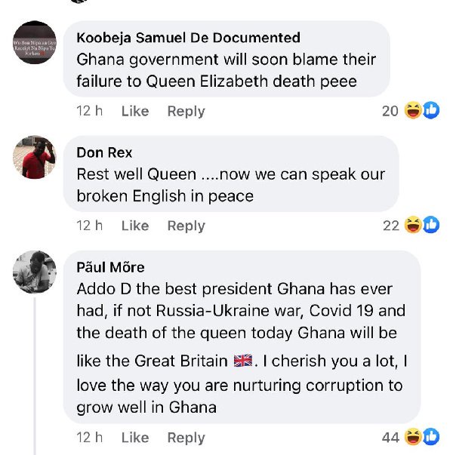
Task: Click the thumbs-up reaction icon on Don Rex's comment
Action: point(430,225)
